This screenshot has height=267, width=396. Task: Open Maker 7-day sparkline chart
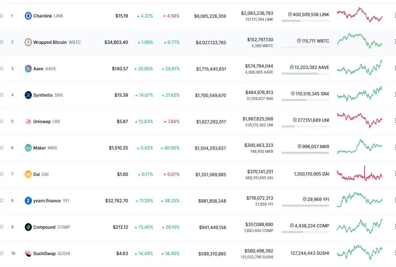(360, 147)
